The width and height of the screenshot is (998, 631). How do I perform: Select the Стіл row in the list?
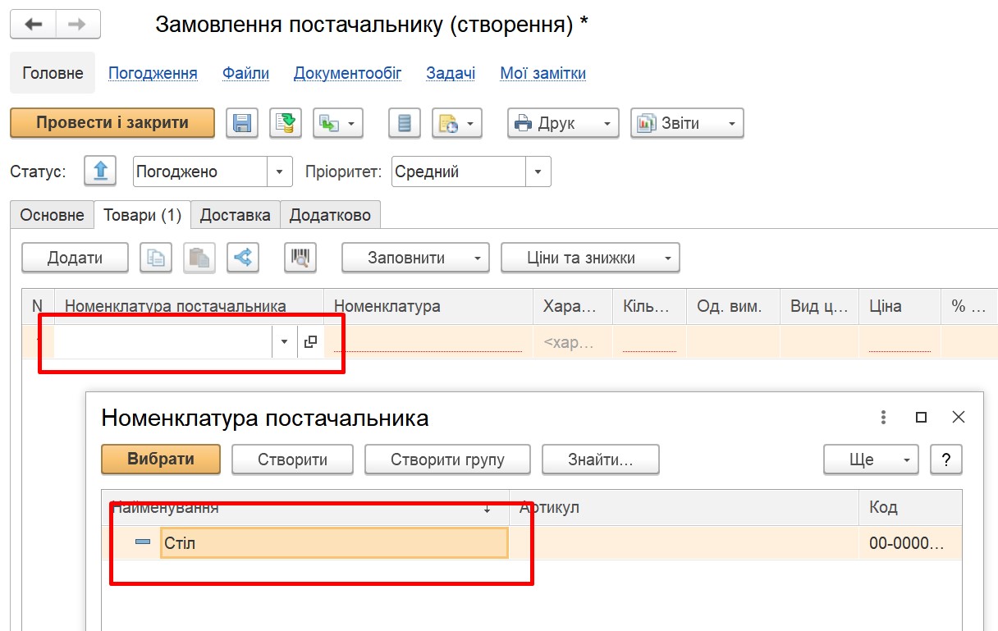point(531,543)
